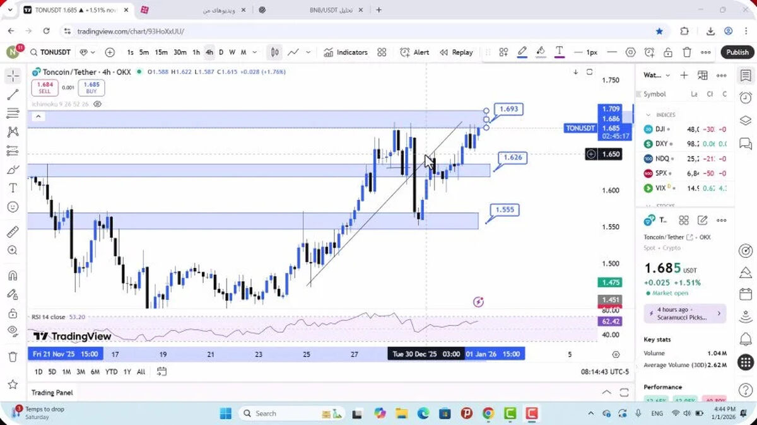Screen dimensions: 757x425
Task: Open the chart patterns tool
Action: coord(13,132)
